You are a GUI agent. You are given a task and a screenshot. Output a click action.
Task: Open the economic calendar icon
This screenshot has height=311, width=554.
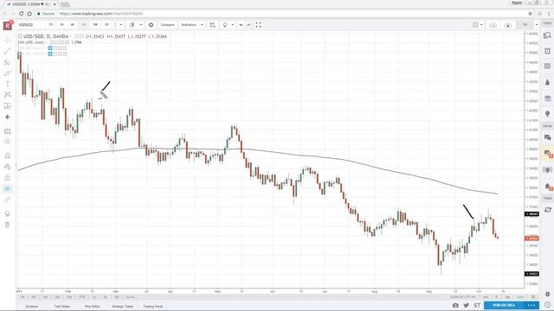547,98
